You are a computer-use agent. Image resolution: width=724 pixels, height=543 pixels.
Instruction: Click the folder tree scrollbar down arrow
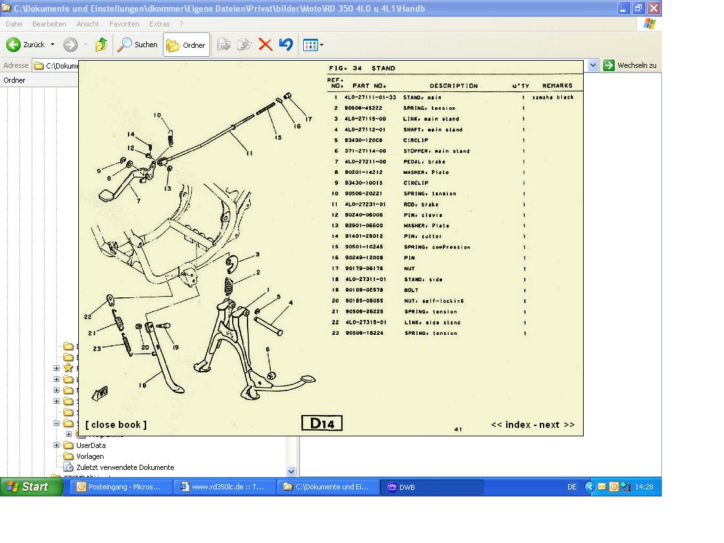(291, 471)
